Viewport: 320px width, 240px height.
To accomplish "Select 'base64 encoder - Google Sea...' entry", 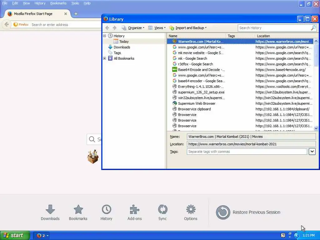I will 240,81.
